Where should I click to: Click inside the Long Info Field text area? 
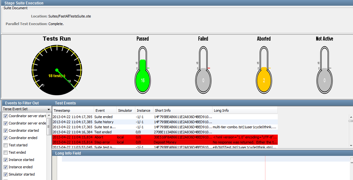tap(159, 170)
